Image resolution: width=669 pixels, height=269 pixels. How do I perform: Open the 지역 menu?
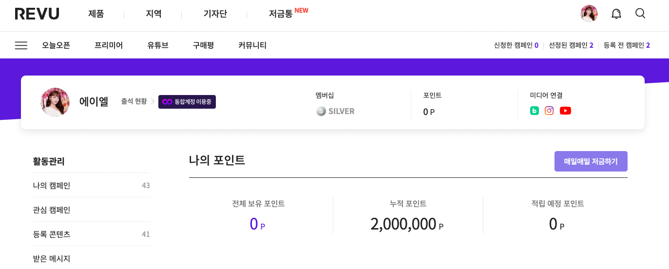[153, 14]
